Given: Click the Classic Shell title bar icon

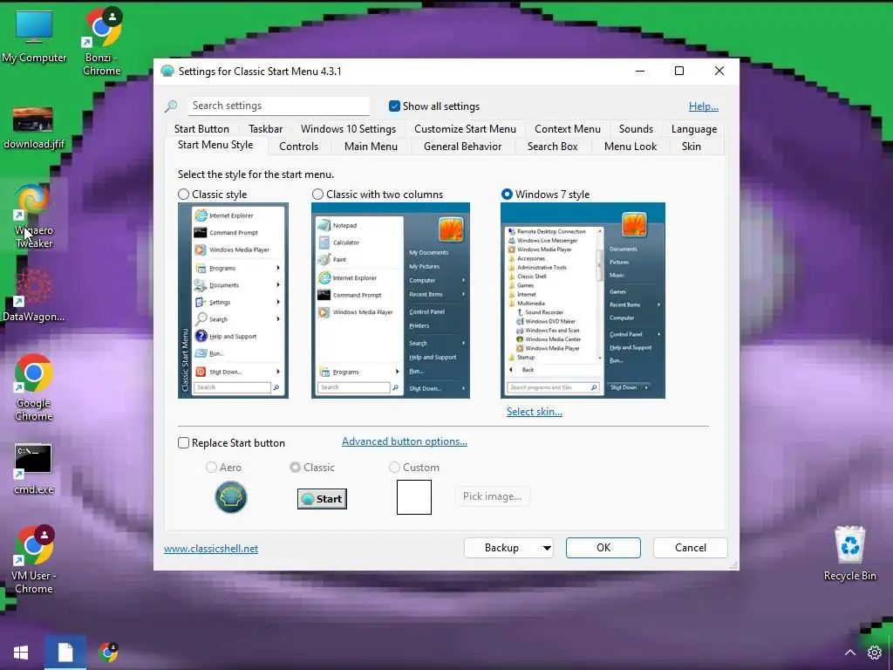Looking at the screenshot, I should 167,72.
